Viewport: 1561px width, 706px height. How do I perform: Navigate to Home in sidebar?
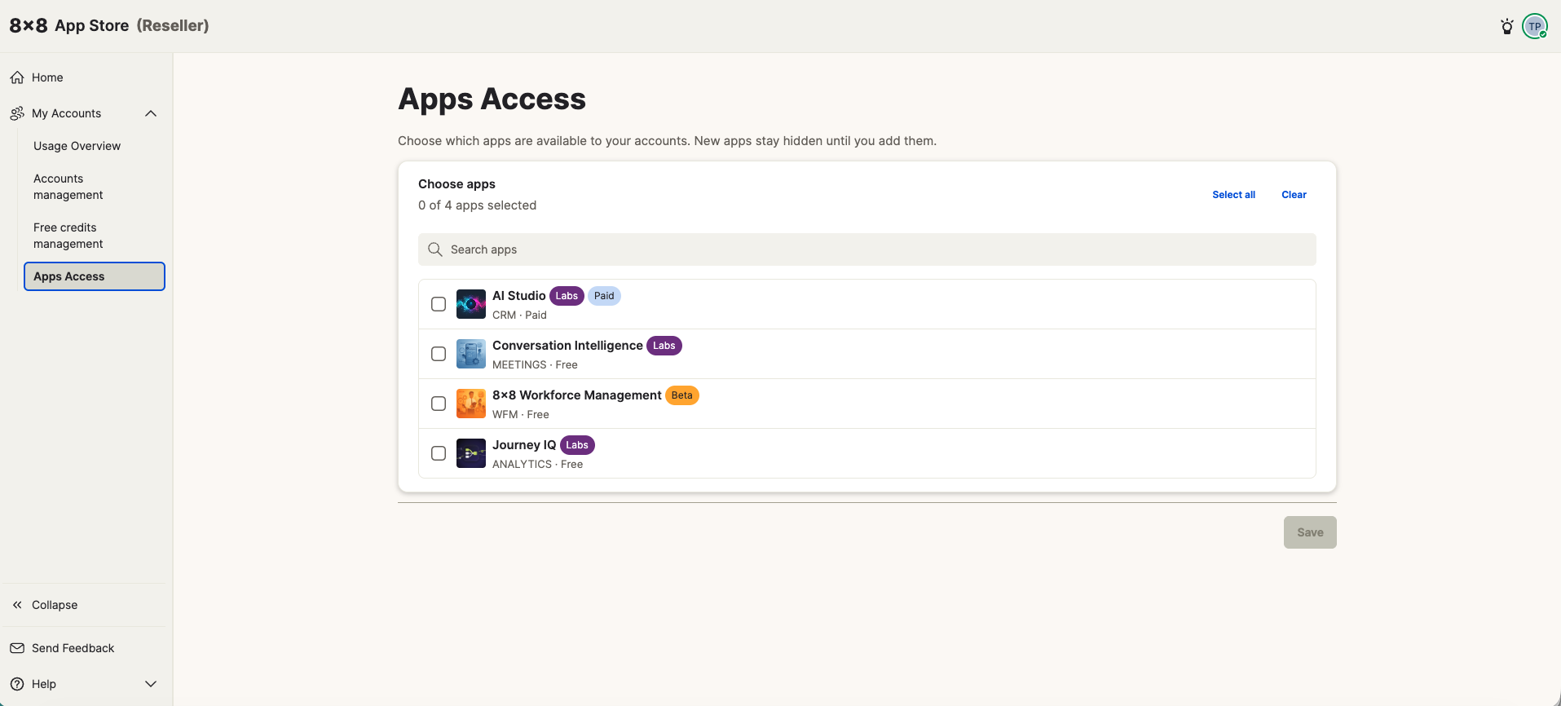pos(47,77)
